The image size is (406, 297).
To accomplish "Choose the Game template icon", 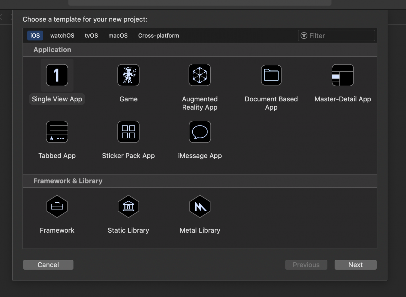I will 128,75.
